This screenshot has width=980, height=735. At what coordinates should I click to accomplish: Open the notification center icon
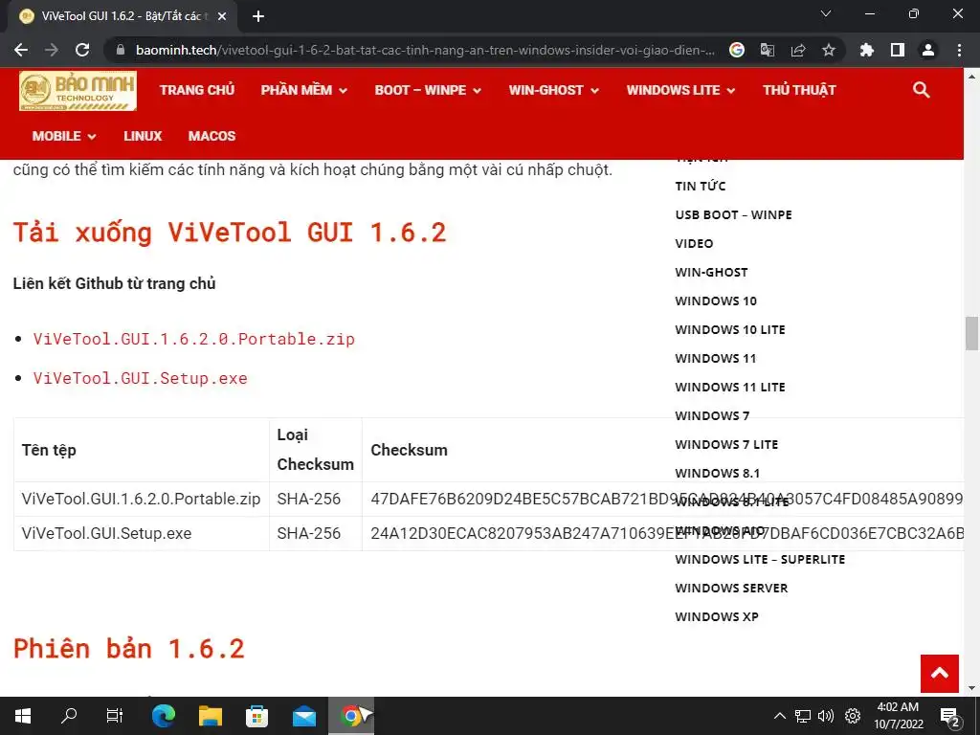pos(950,717)
